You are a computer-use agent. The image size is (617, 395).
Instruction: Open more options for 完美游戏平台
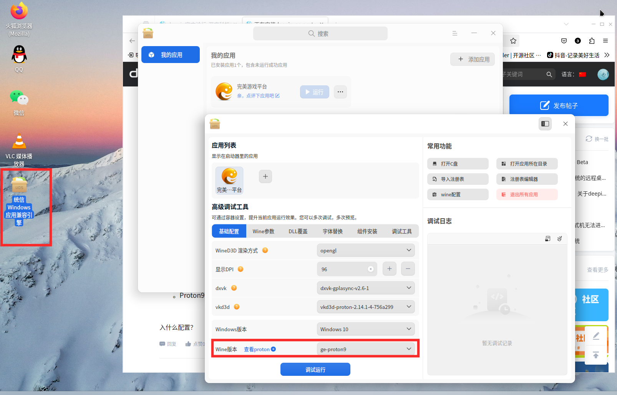pyautogui.click(x=340, y=92)
